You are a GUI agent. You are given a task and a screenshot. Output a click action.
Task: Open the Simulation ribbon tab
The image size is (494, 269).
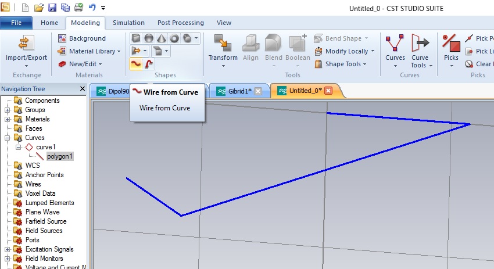pyautogui.click(x=128, y=23)
